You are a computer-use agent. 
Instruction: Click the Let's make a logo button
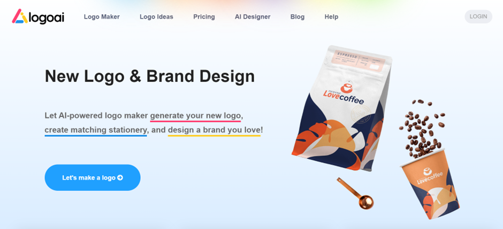[93, 178]
